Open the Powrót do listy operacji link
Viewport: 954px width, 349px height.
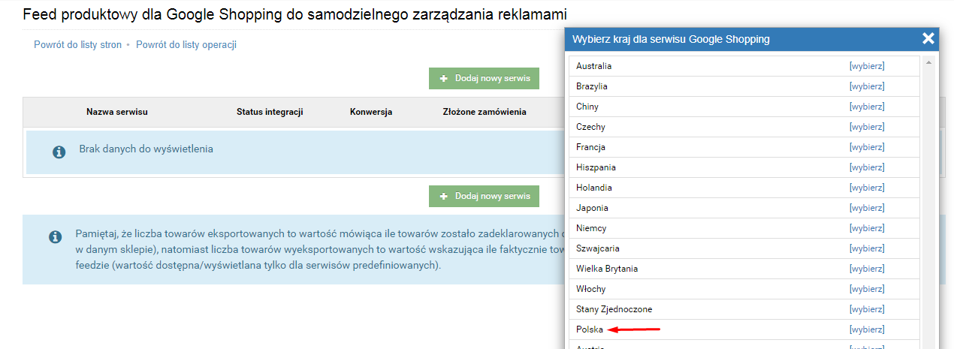[x=186, y=45]
